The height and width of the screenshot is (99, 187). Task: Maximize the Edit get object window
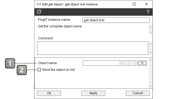point(134,4)
